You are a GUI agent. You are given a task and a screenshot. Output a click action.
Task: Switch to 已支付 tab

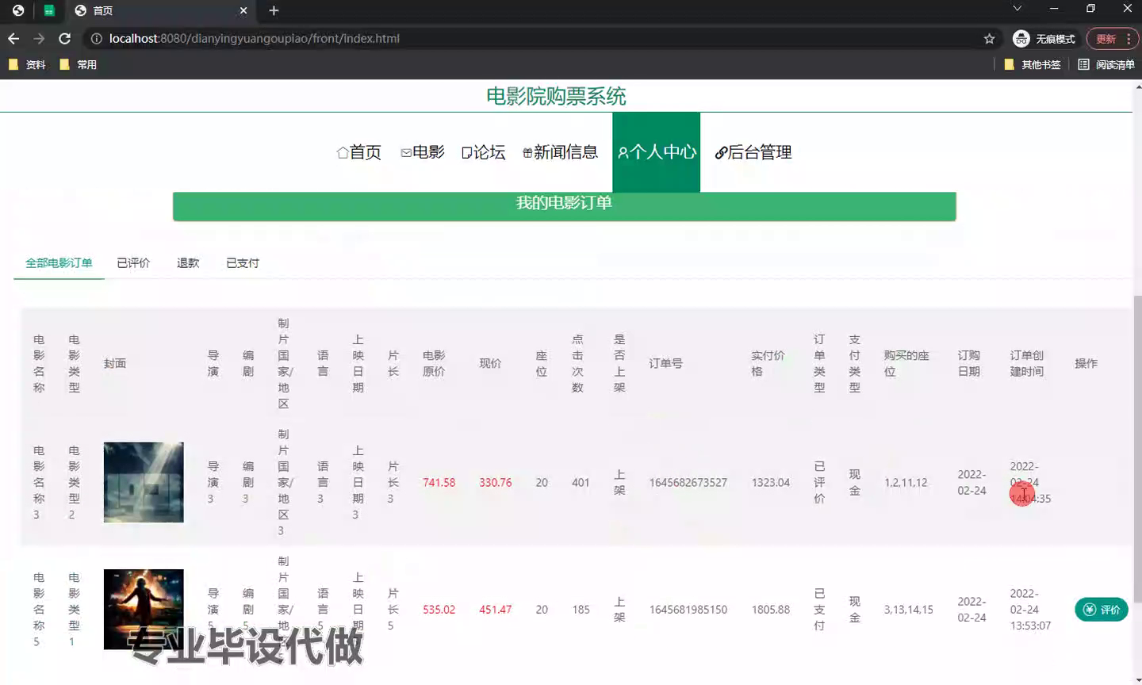243,263
